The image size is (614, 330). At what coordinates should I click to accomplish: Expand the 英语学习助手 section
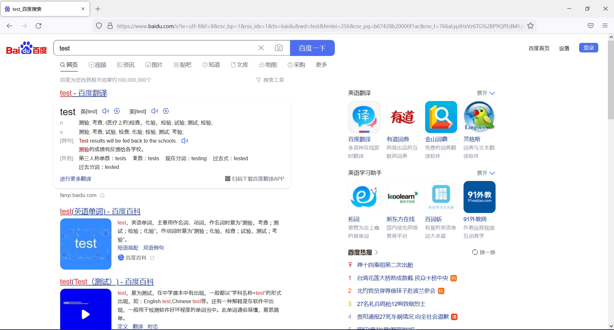coord(485,173)
